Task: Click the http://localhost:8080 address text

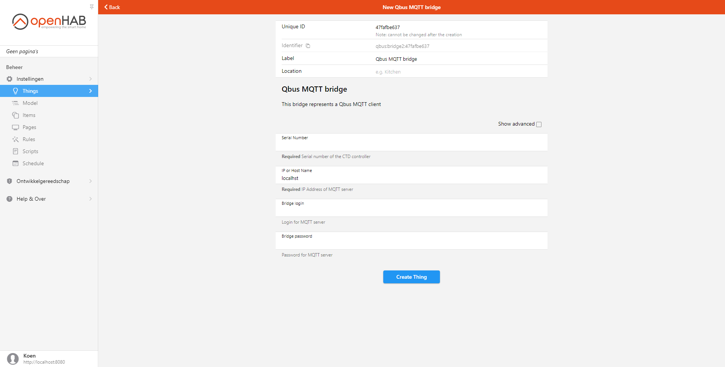Action: (x=44, y=362)
